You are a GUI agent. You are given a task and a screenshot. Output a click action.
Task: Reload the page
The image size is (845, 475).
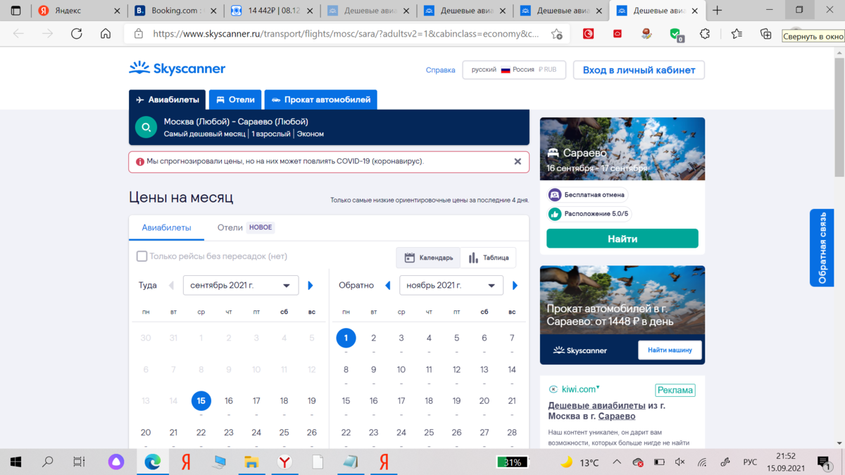point(77,34)
